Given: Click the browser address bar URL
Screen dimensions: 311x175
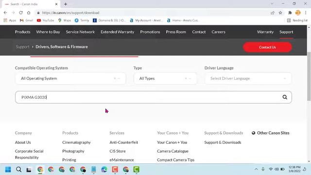Looking at the screenshot, I should pyautogui.click(x=70, y=13).
